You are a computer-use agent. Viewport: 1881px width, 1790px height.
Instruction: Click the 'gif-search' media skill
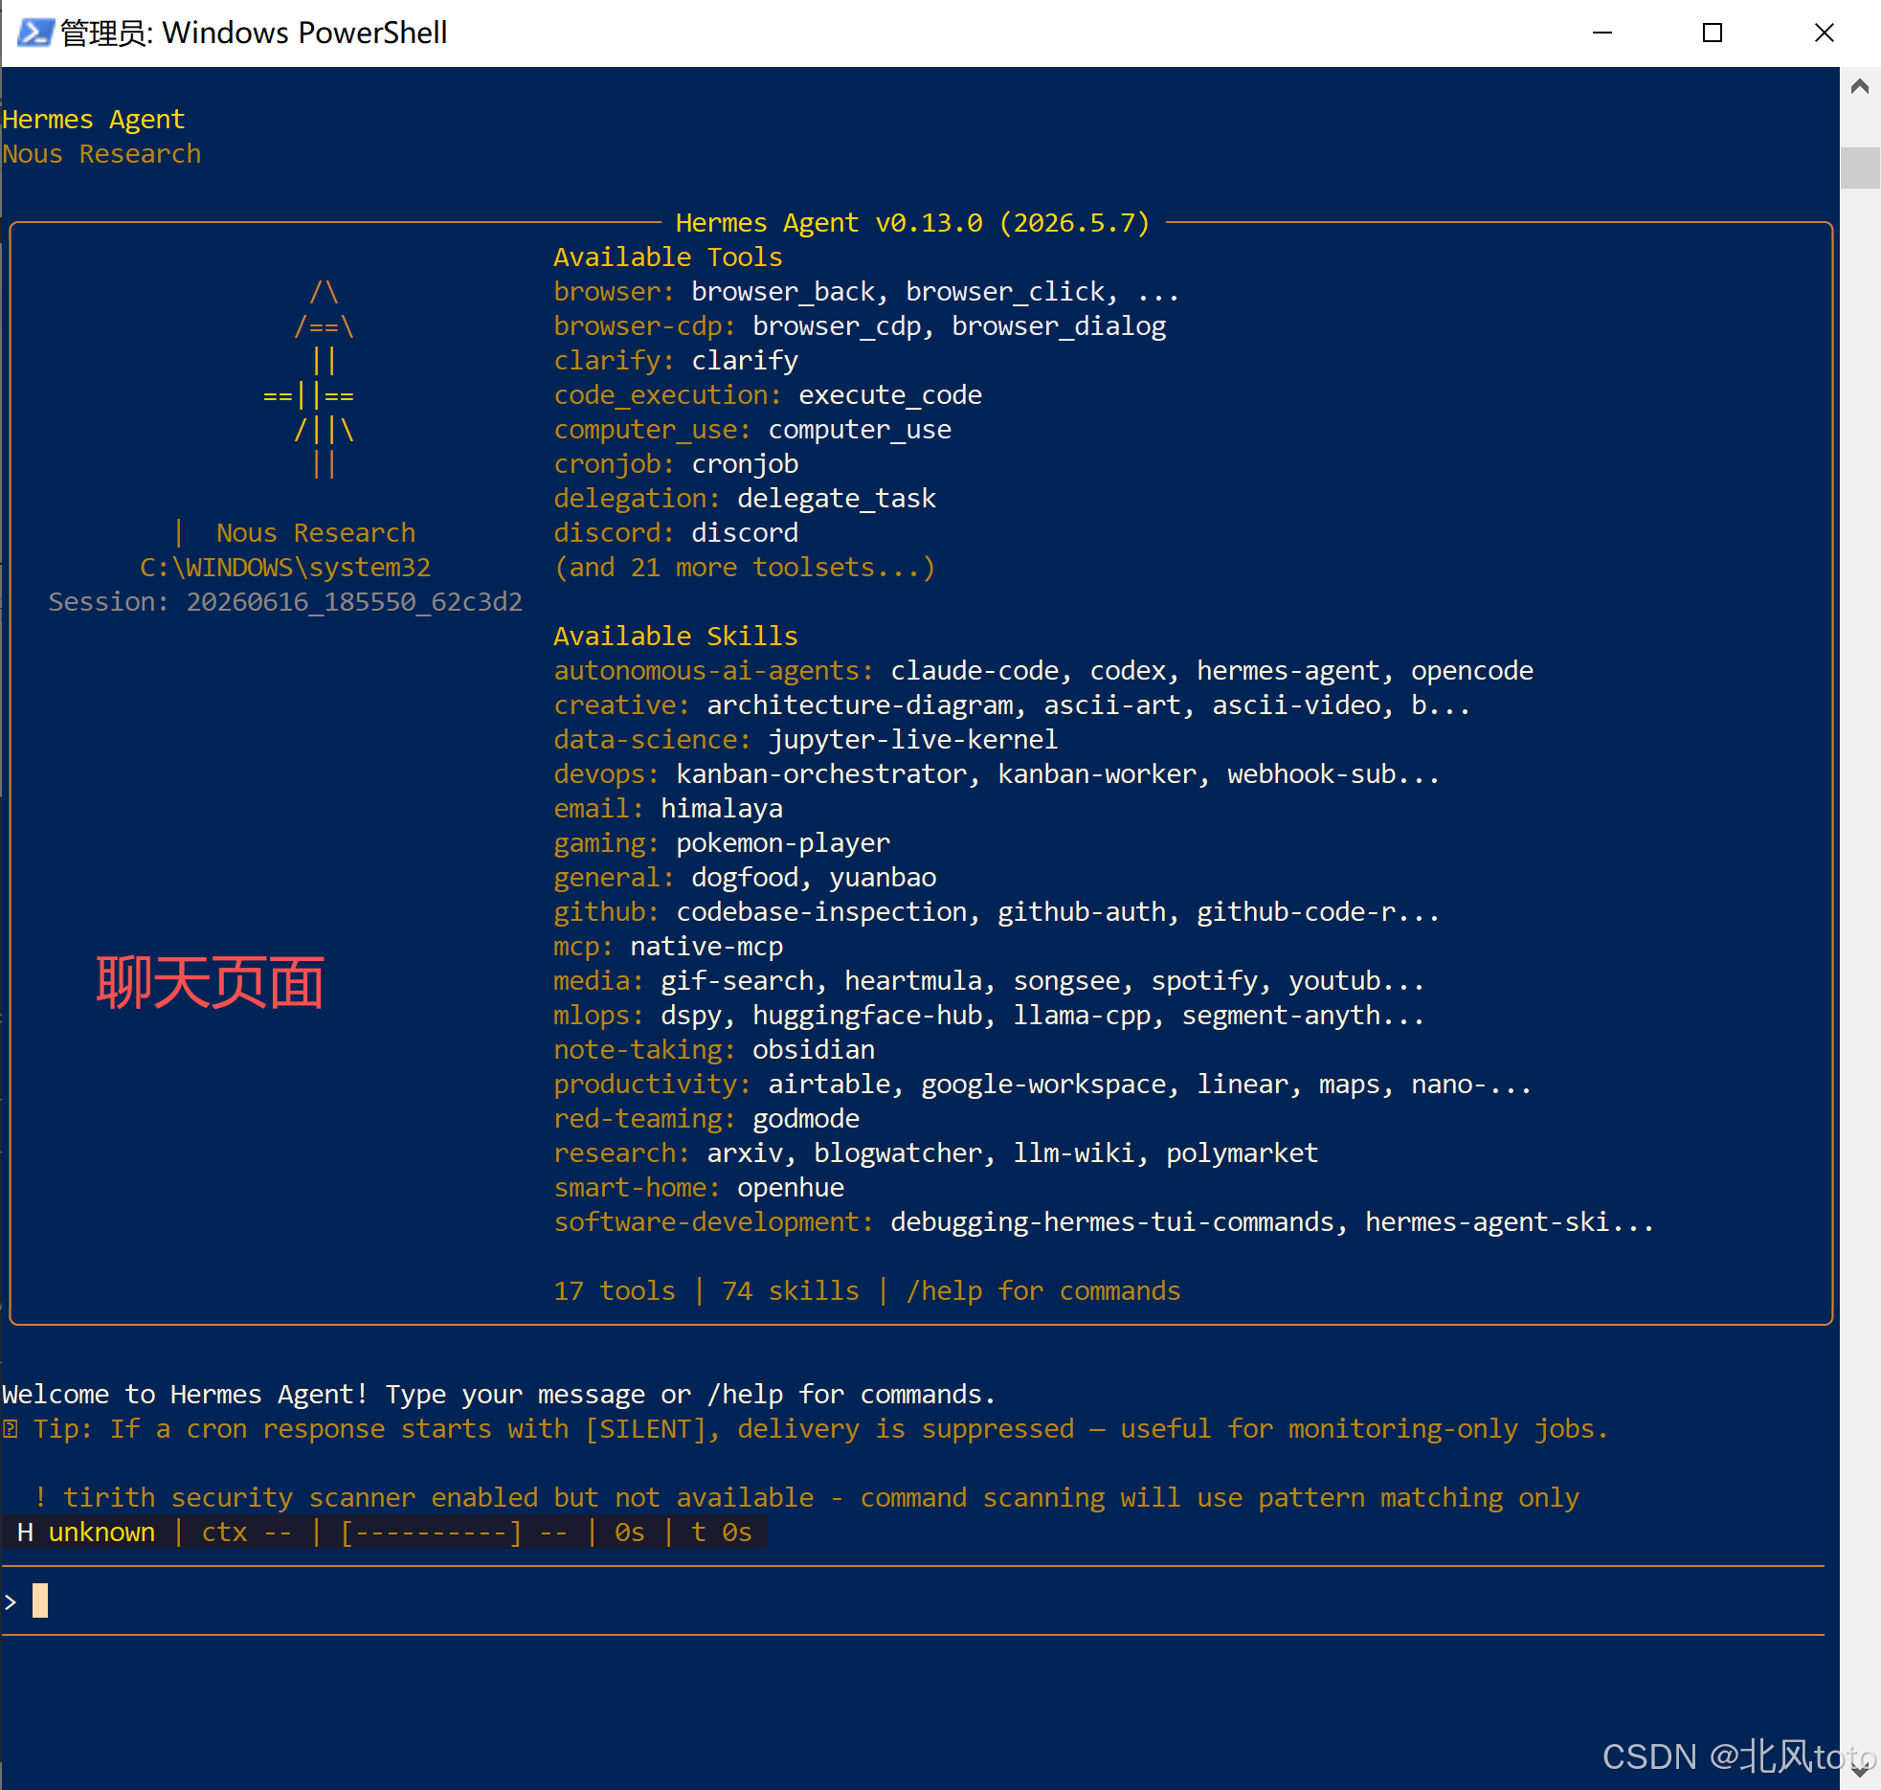tap(737, 981)
